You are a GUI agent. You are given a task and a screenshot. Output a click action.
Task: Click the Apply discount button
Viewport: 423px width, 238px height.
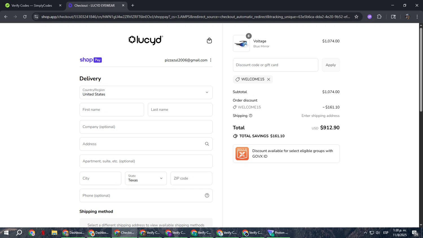pos(331,65)
